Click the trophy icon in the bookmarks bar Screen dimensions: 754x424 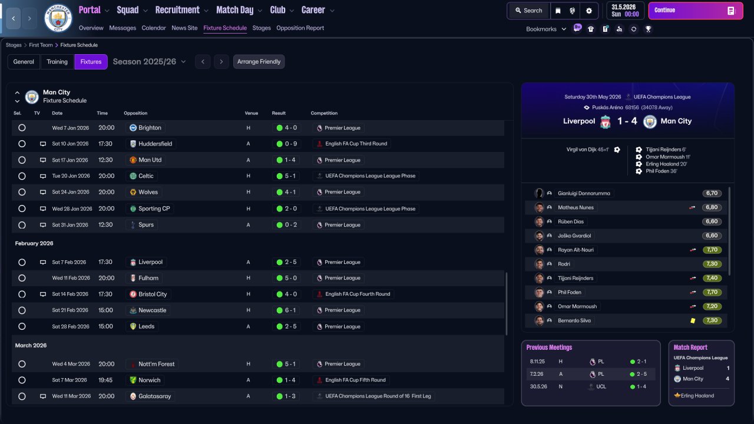click(648, 29)
